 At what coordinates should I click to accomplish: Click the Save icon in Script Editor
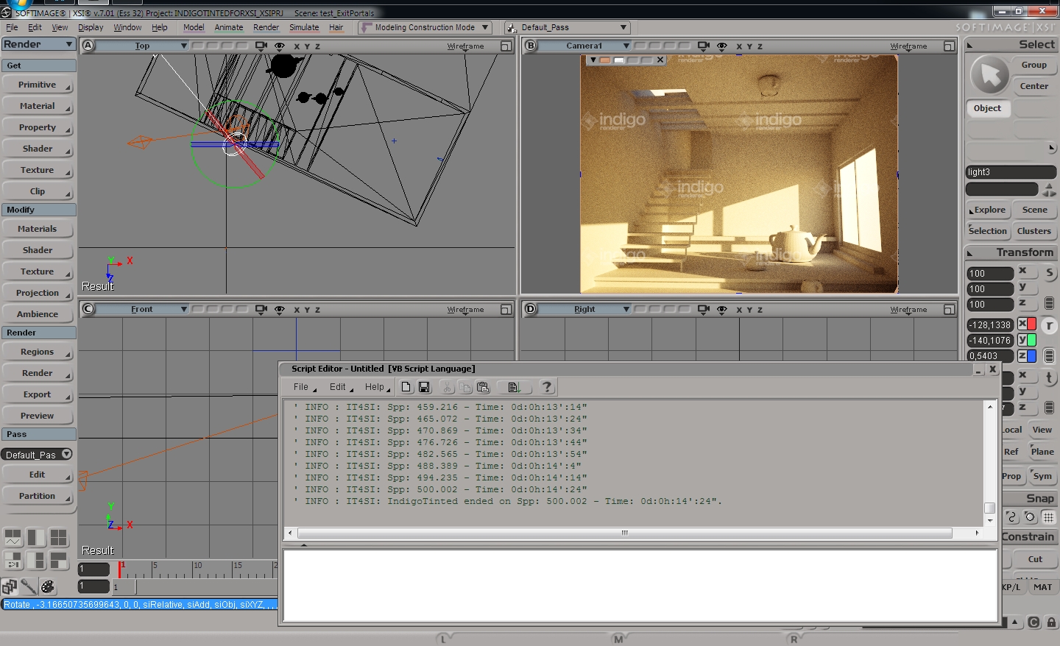pos(424,387)
